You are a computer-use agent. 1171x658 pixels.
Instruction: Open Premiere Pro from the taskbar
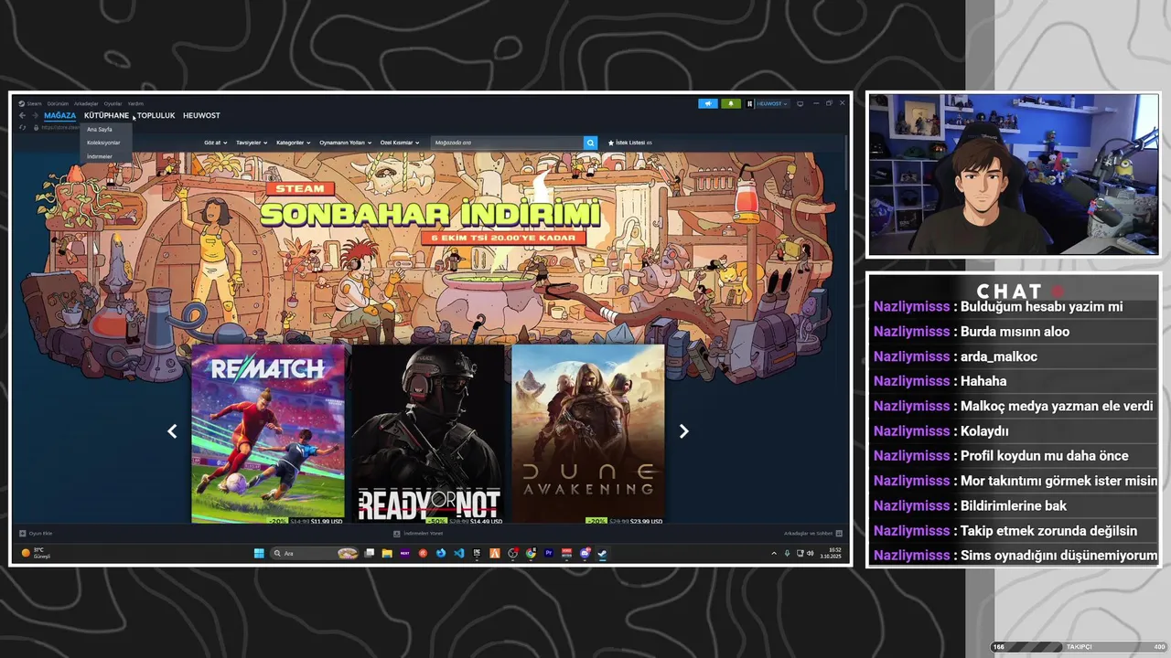pyautogui.click(x=548, y=553)
